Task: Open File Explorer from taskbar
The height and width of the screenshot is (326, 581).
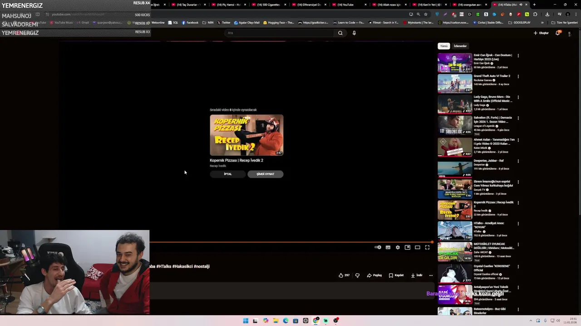Action: point(276,321)
